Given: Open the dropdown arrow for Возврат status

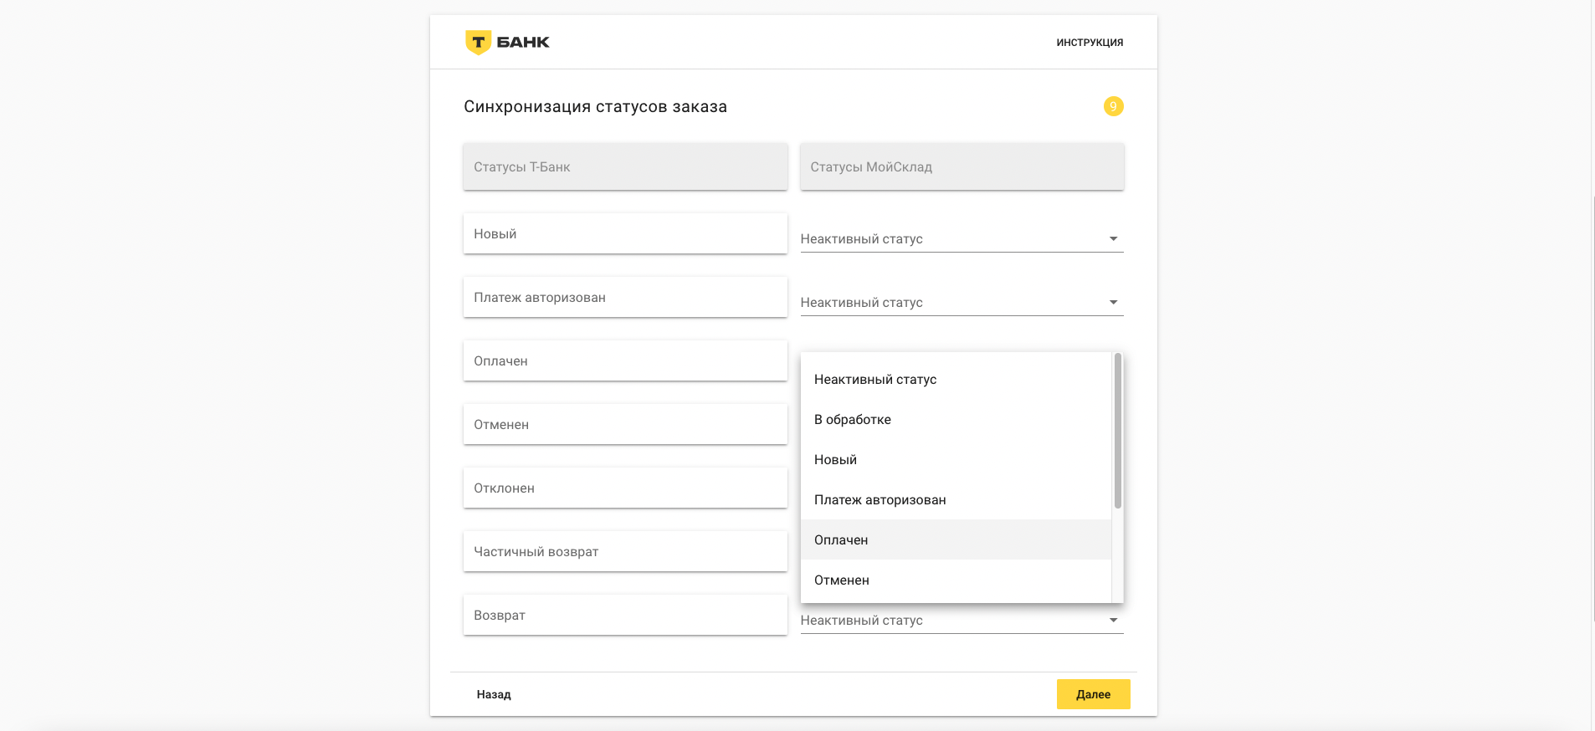Looking at the screenshot, I should [1113, 621].
